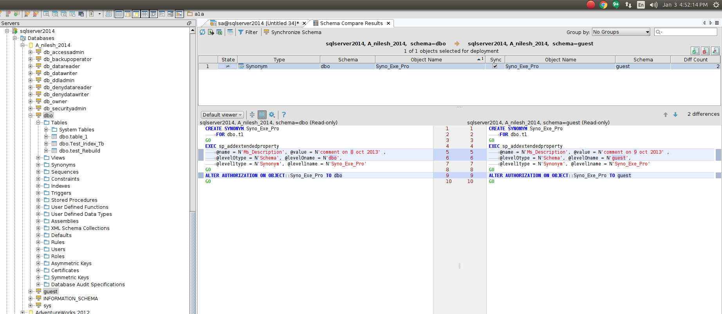Click the select-all objects for sync icon
The width and height of the screenshot is (722, 314).
pos(695,51)
